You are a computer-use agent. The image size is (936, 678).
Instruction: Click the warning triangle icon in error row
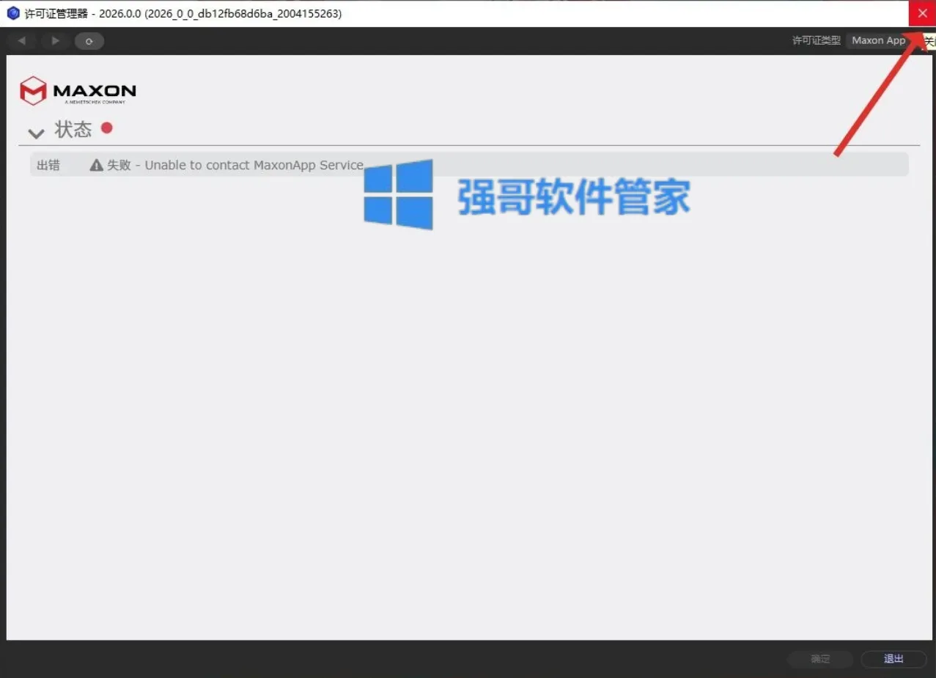[x=96, y=166]
